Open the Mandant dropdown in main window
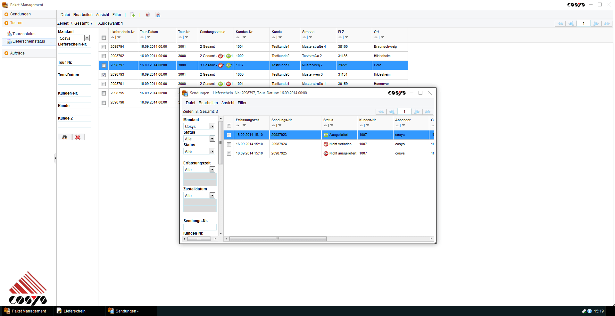The width and height of the screenshot is (615, 316). point(87,38)
